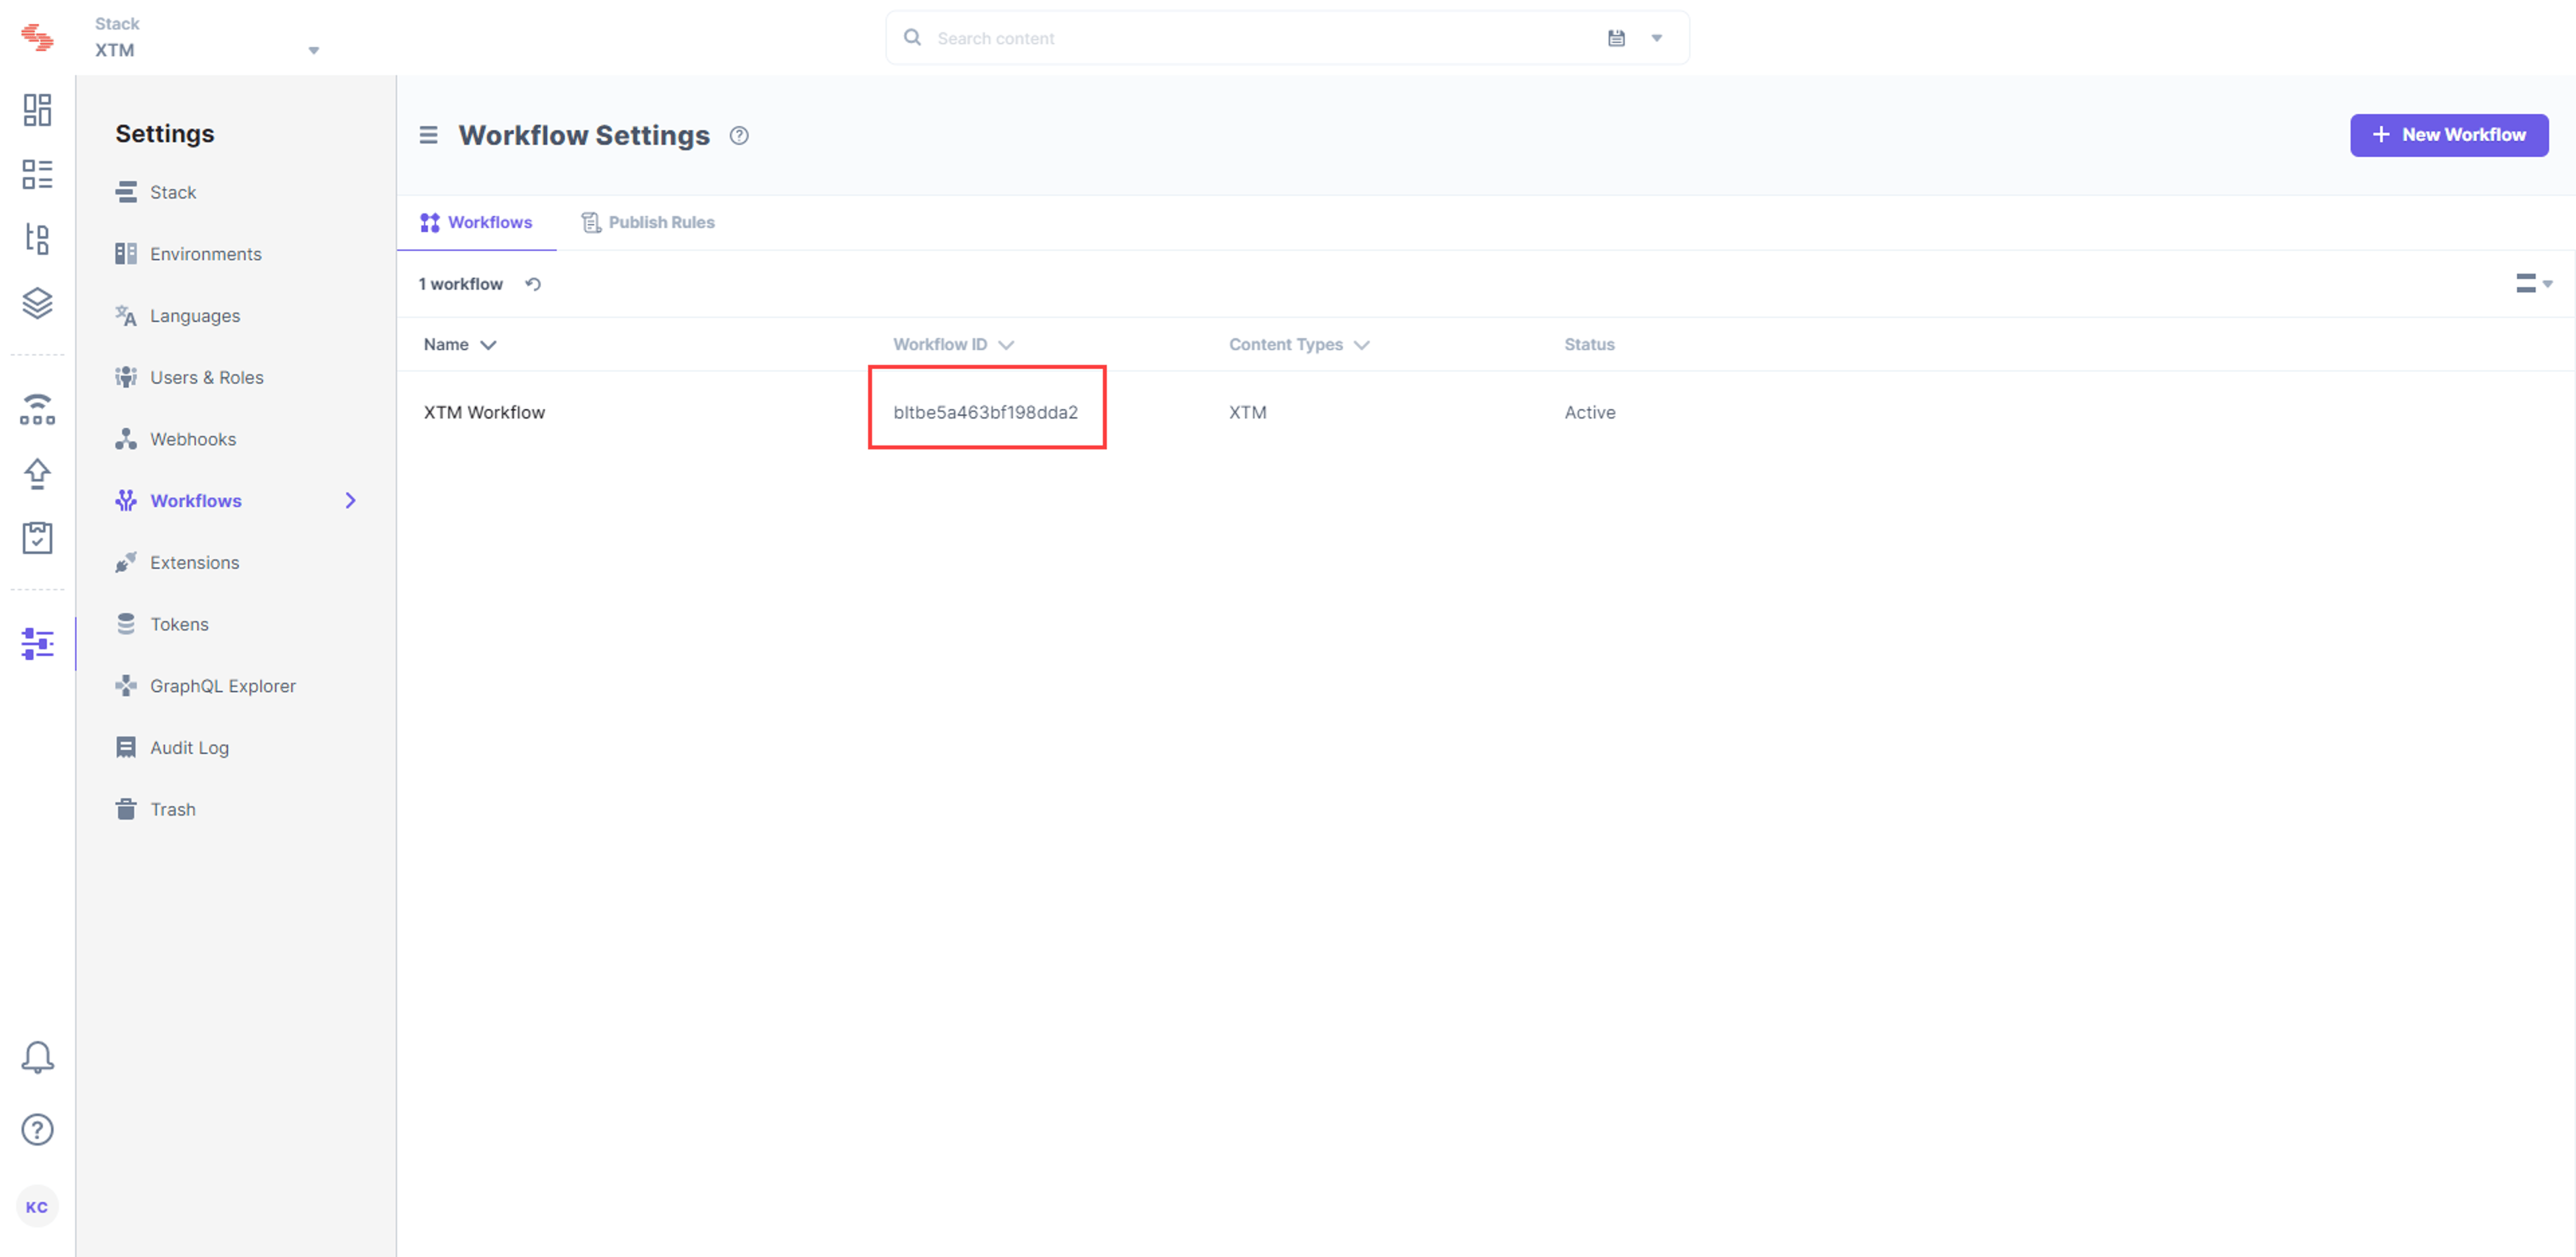Screen dimensions: 2576x1257
Task: Open the XTM Workflow entry
Action: (484, 412)
